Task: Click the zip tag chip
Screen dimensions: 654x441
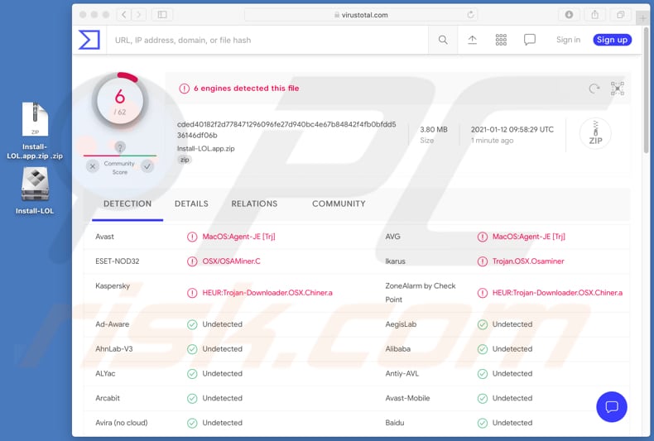Action: [x=185, y=160]
